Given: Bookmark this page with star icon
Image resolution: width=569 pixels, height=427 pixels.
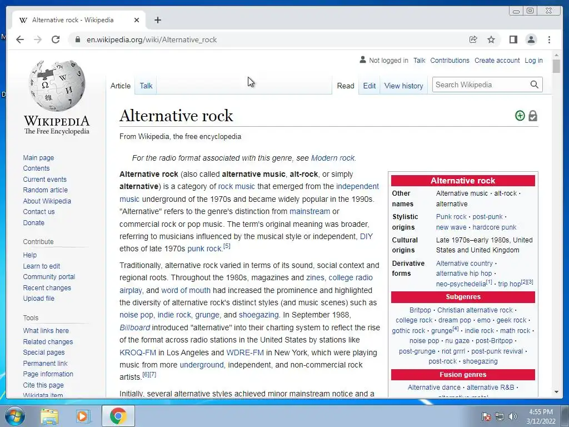Looking at the screenshot, I should coord(491,39).
